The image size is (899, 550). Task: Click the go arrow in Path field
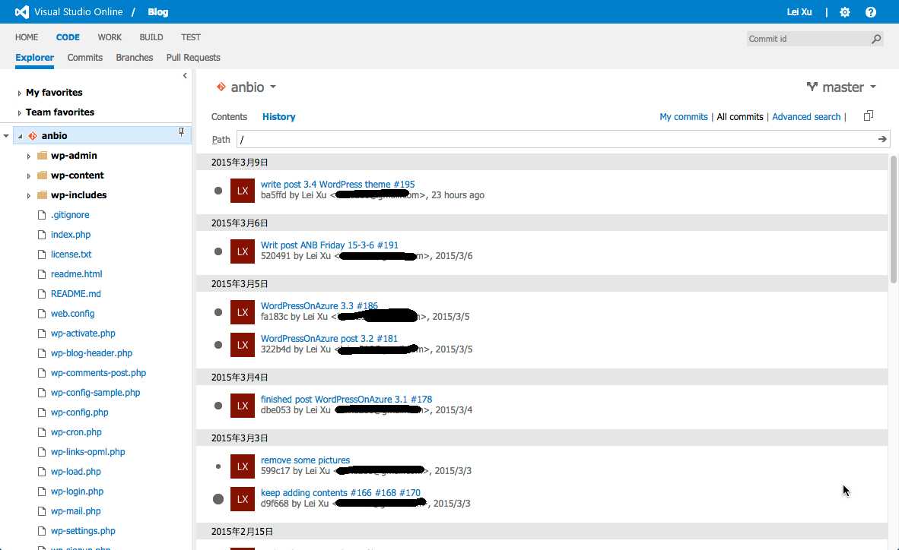pyautogui.click(x=882, y=139)
